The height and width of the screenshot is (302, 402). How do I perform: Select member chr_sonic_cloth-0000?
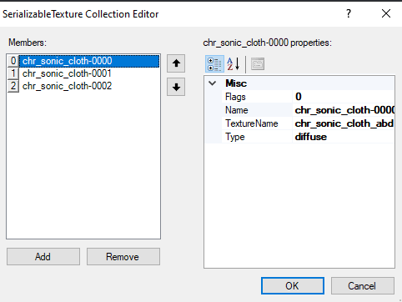[x=89, y=61]
